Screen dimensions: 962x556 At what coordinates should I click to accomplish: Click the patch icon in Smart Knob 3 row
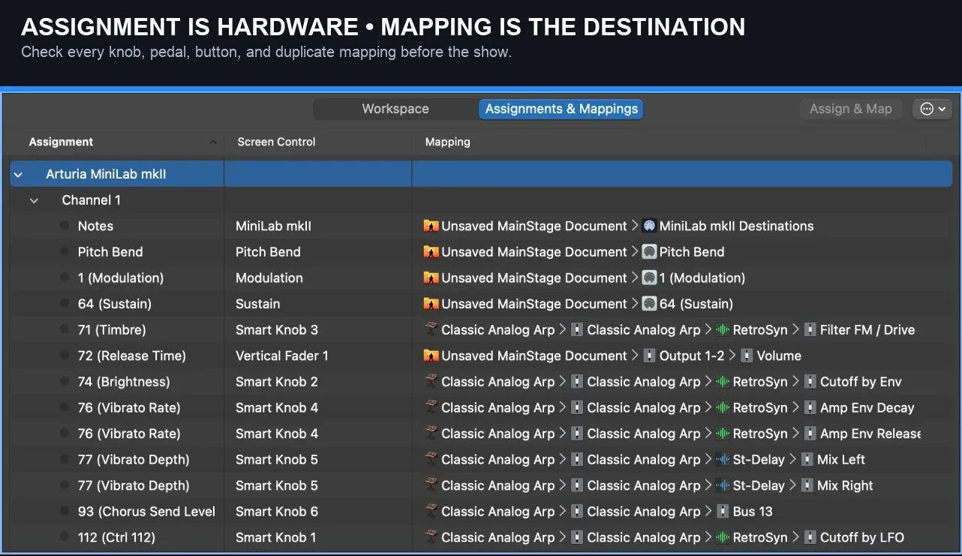(431, 329)
